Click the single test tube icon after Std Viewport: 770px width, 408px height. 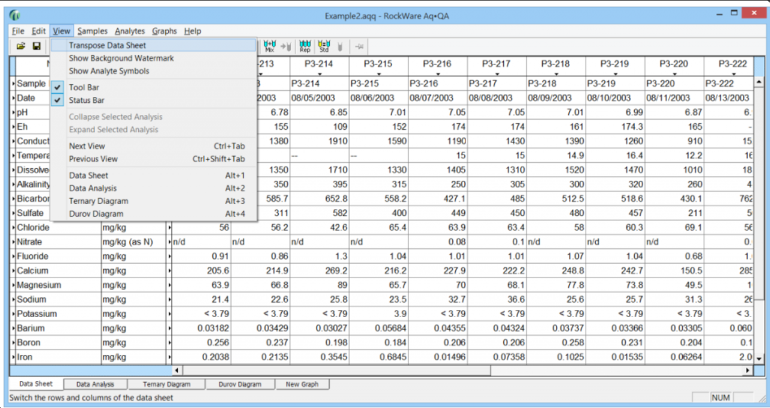[340, 46]
